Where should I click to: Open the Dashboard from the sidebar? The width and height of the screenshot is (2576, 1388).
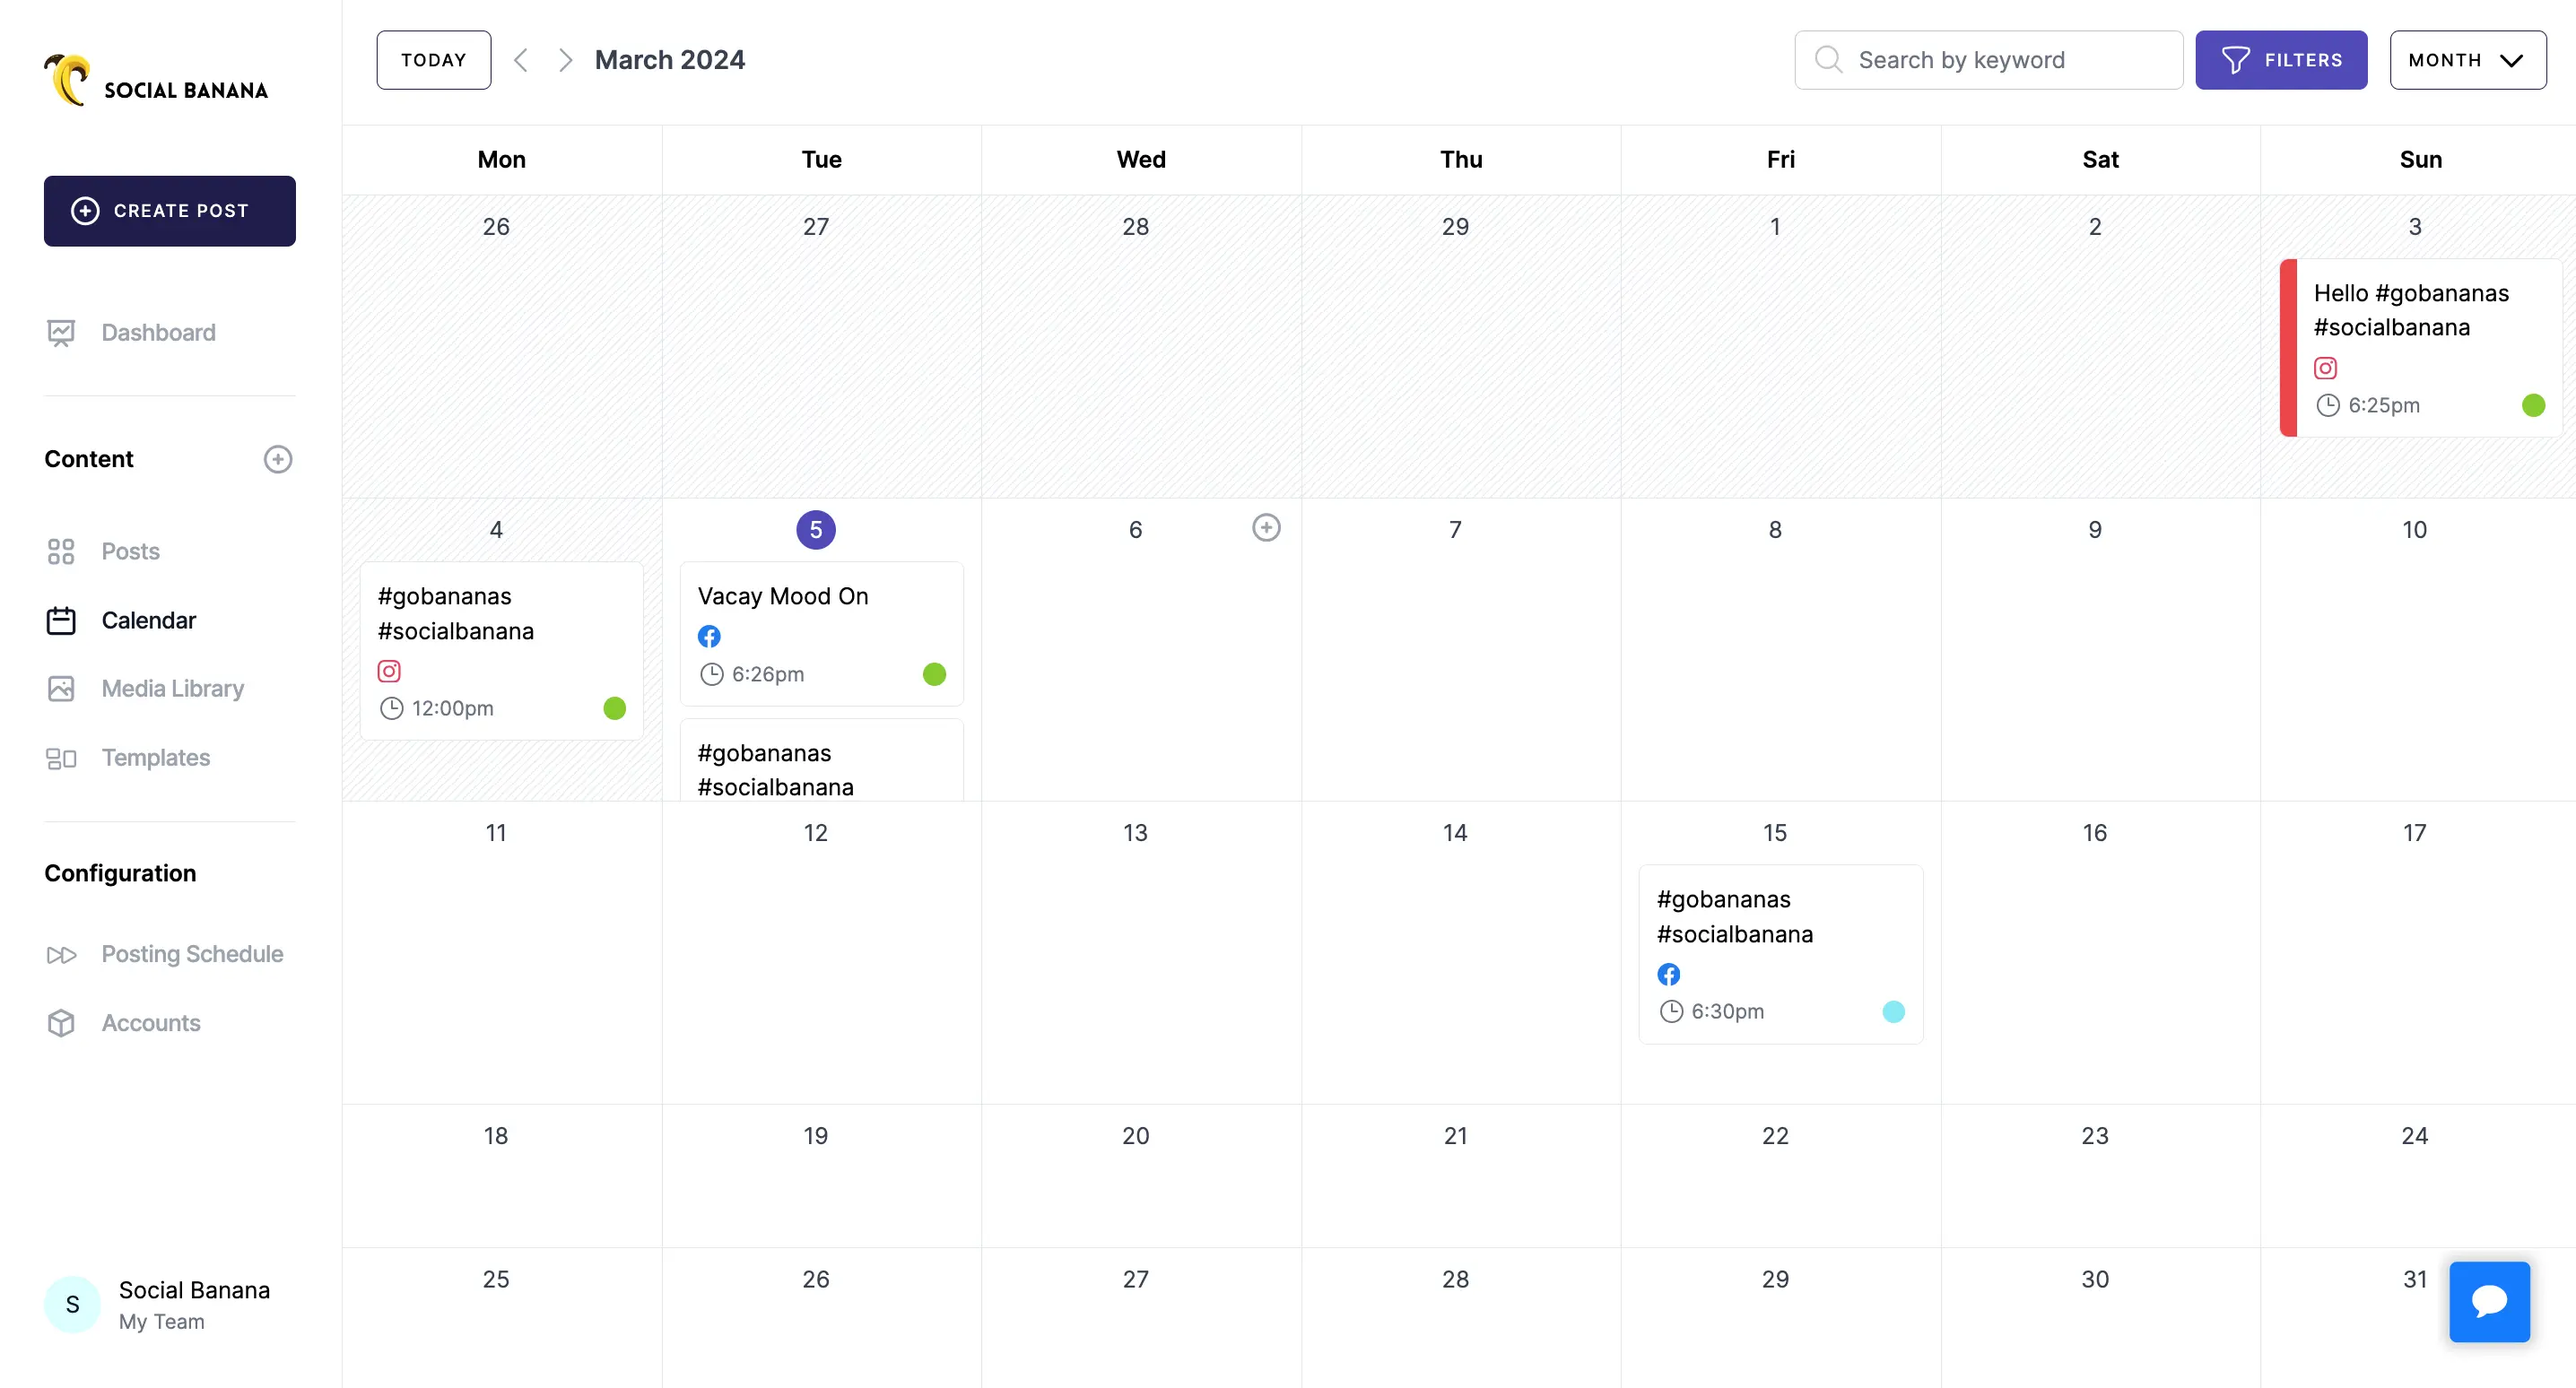158,332
